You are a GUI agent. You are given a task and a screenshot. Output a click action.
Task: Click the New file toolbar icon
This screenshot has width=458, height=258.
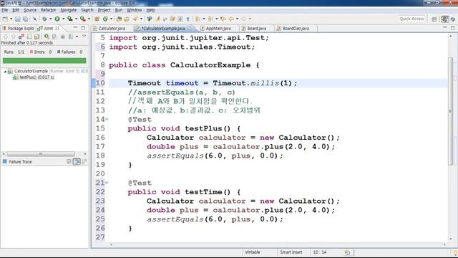pos(5,19)
